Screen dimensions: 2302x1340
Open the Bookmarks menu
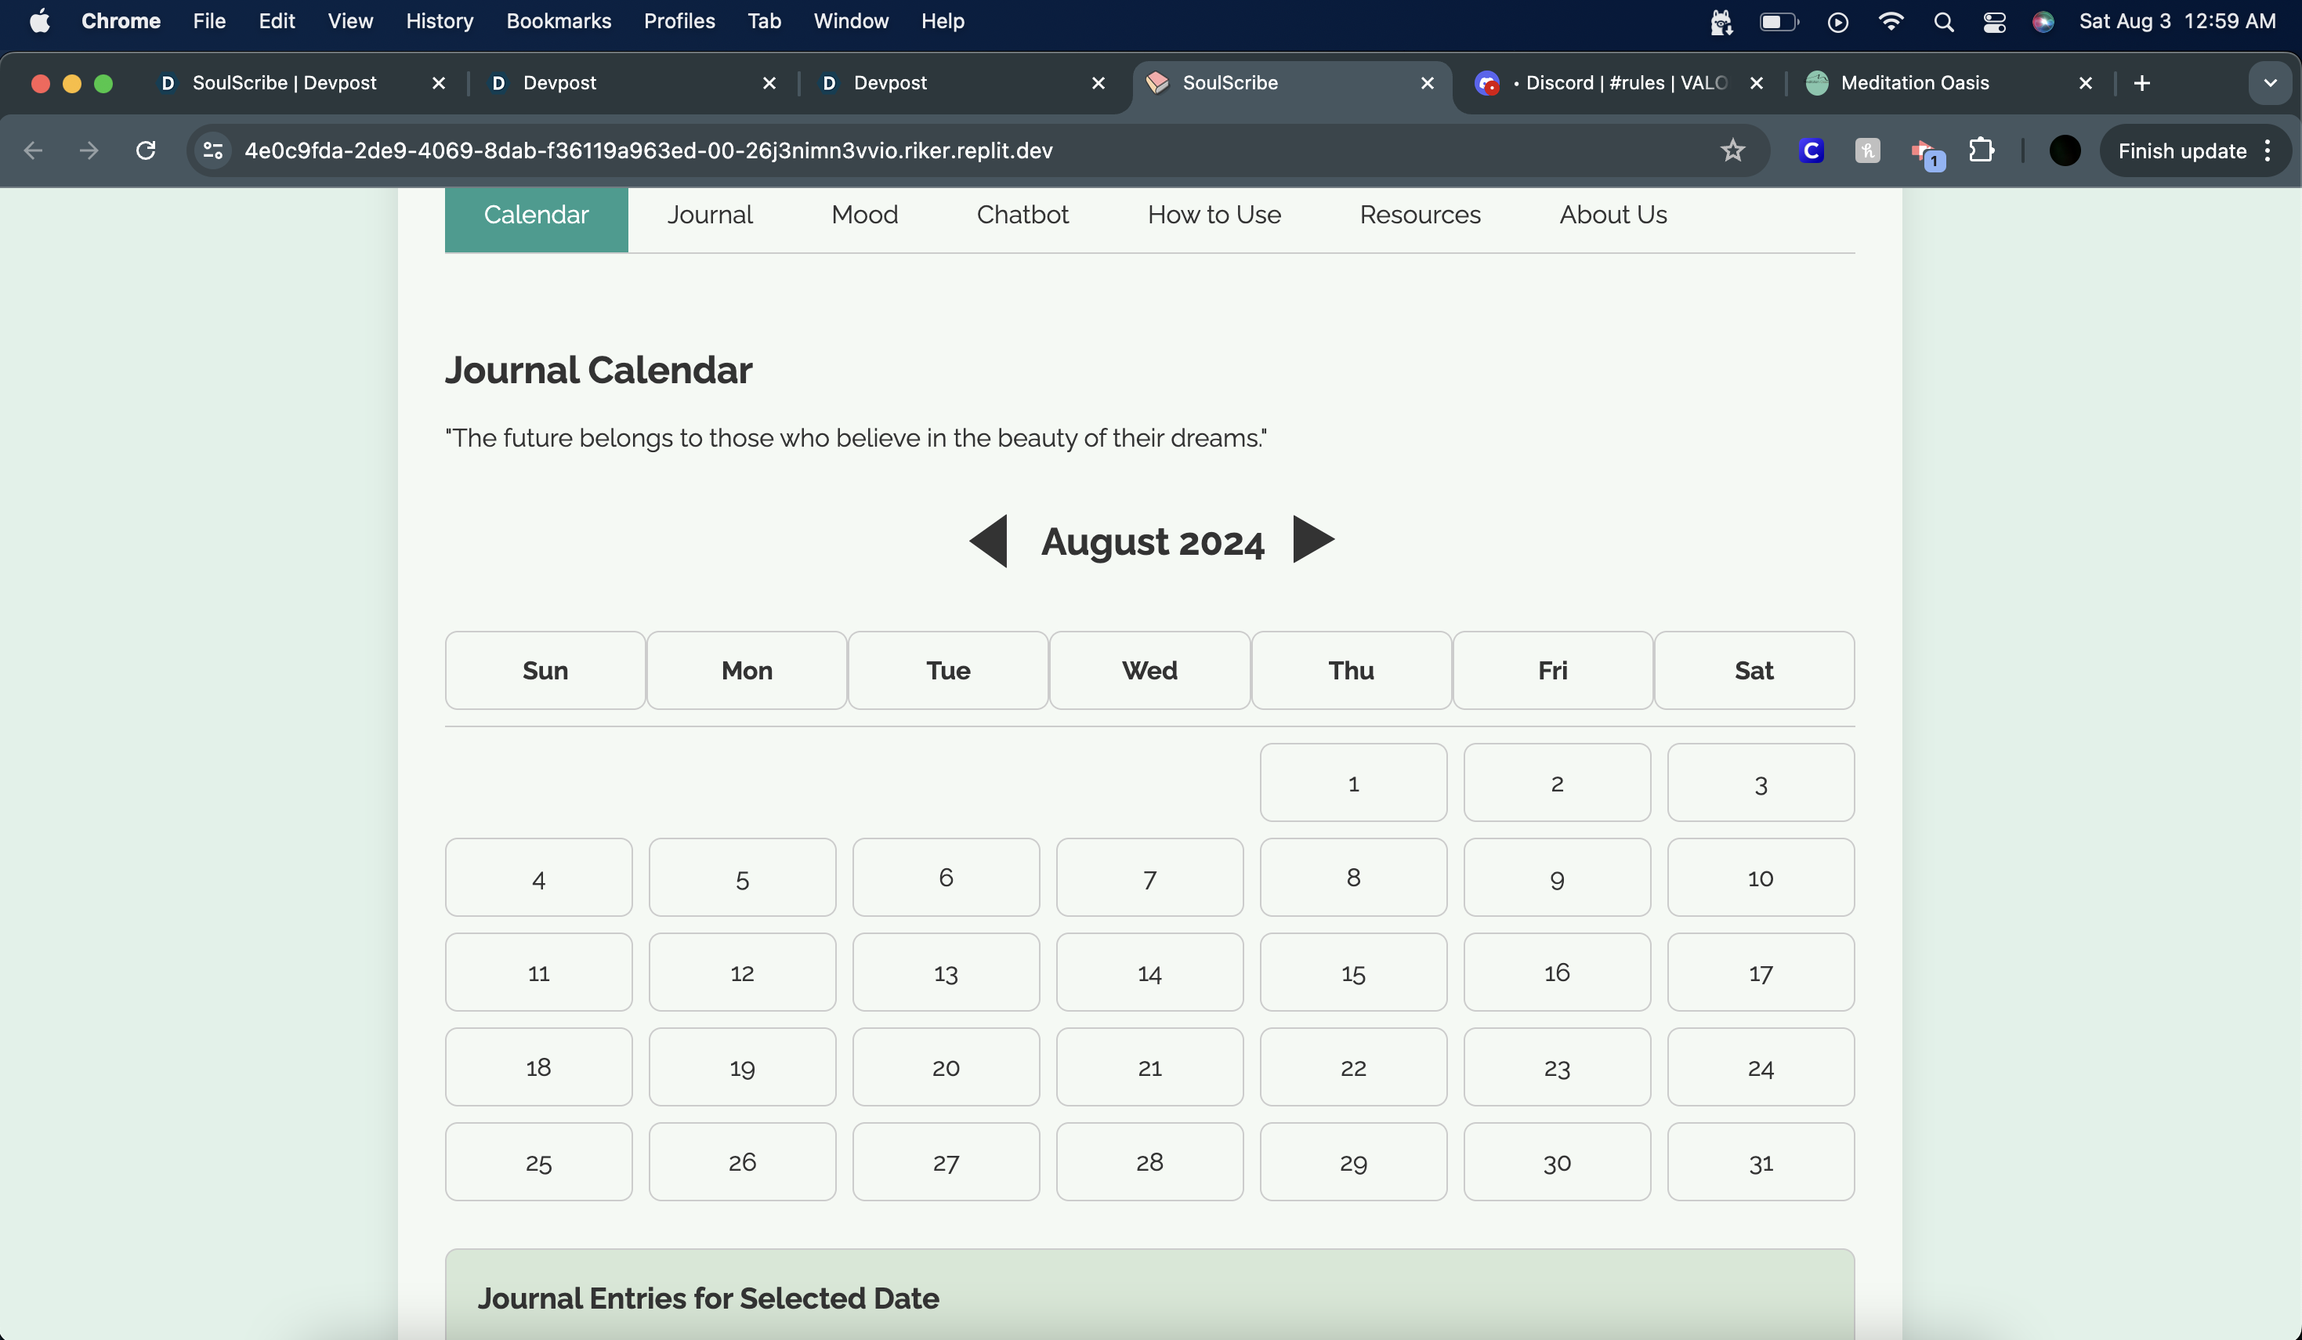[558, 21]
